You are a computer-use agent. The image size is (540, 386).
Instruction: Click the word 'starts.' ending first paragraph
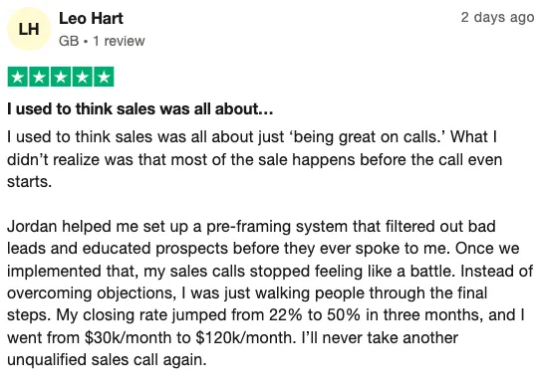tap(29, 182)
